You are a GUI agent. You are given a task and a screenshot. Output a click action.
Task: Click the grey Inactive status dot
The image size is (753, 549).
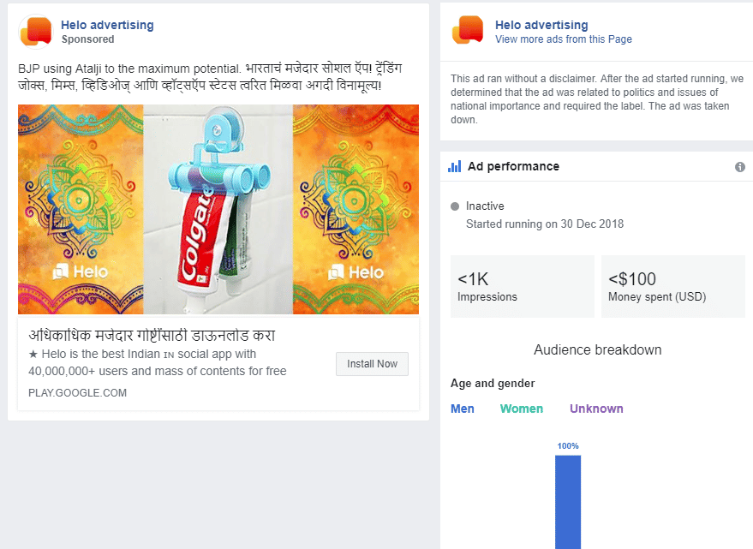pos(455,206)
